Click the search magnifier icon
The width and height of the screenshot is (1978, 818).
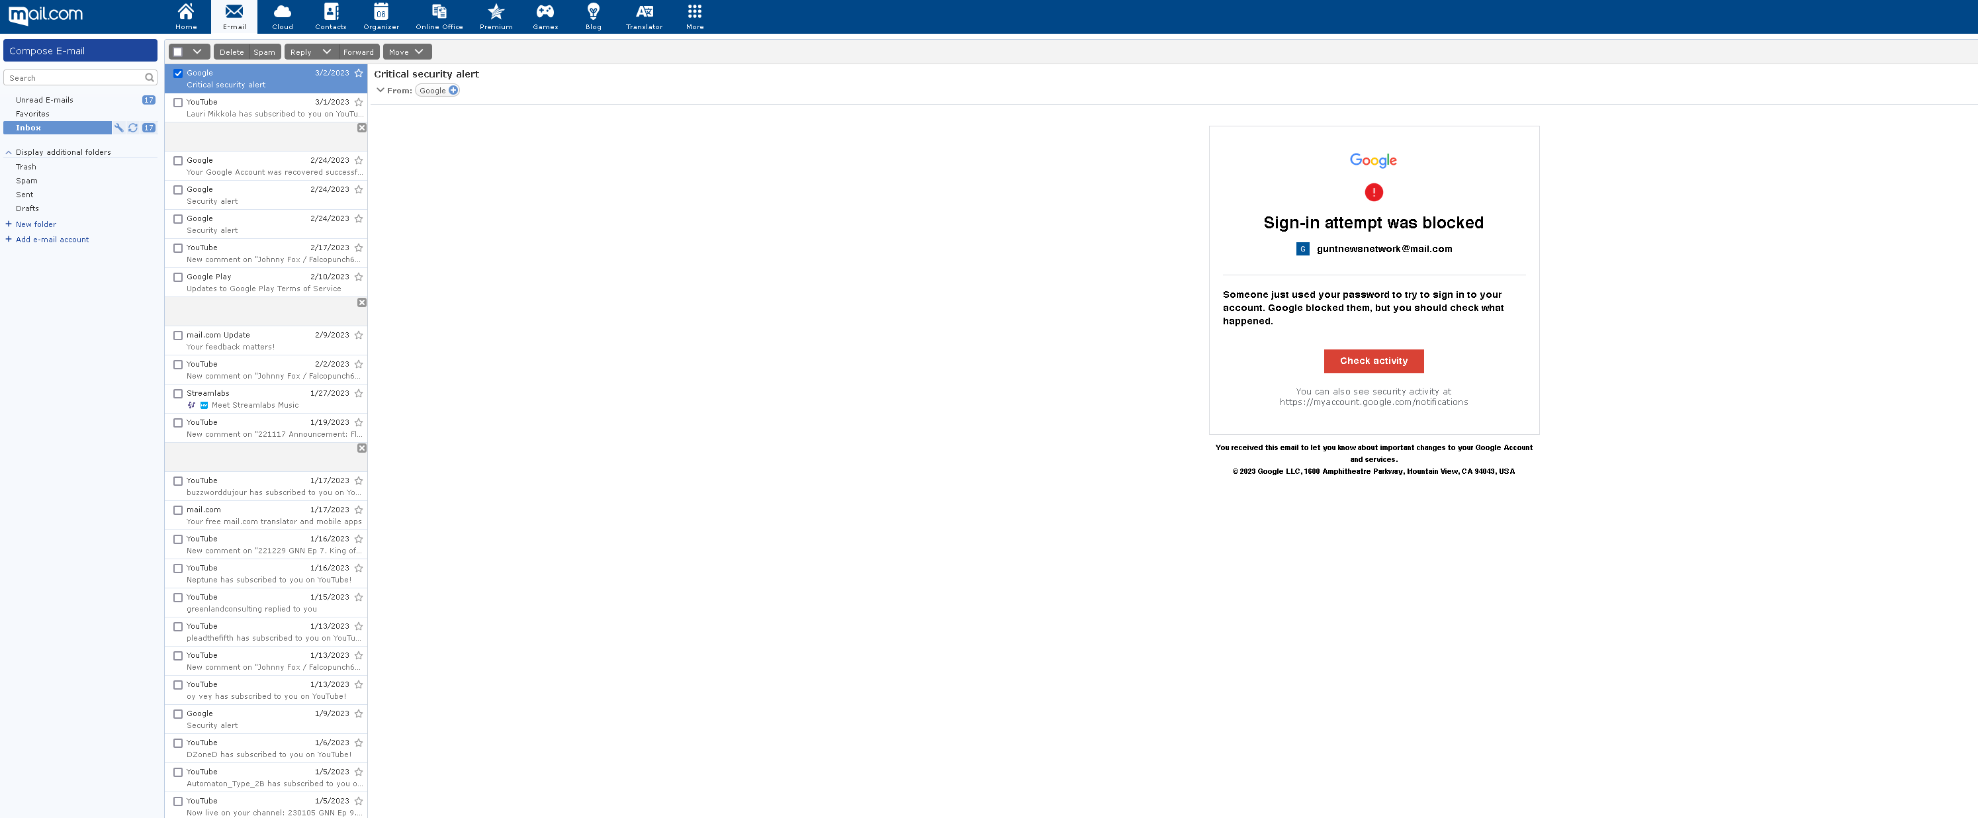click(x=149, y=77)
